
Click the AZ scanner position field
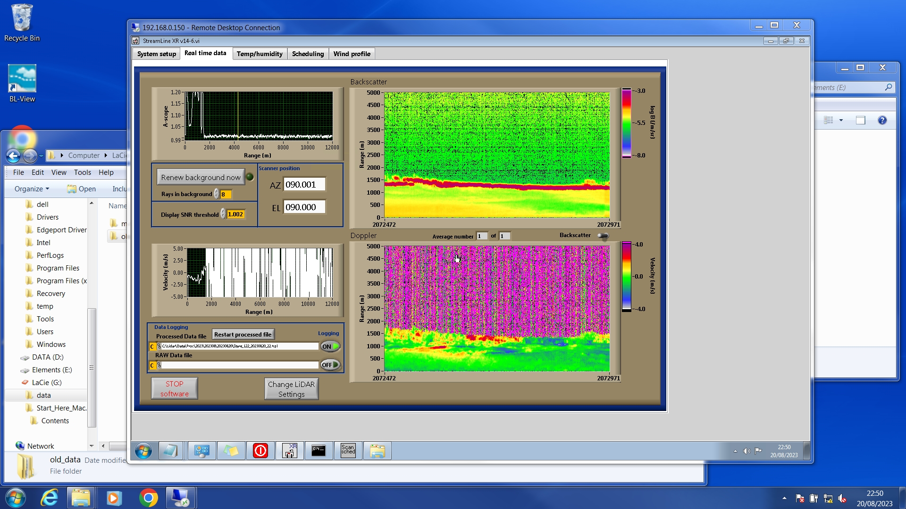pos(304,185)
